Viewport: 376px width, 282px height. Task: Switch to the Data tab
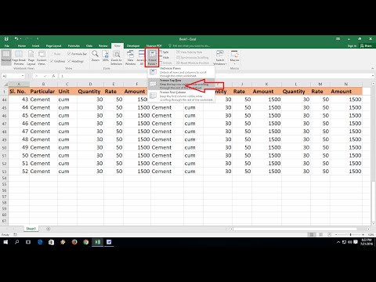(x=89, y=45)
